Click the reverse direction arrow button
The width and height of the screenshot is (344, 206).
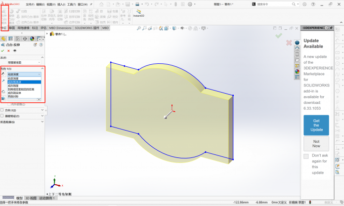pos(3,74)
